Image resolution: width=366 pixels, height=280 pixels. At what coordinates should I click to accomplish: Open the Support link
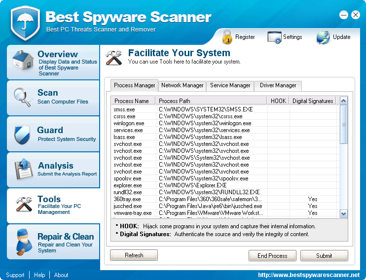[15, 275]
